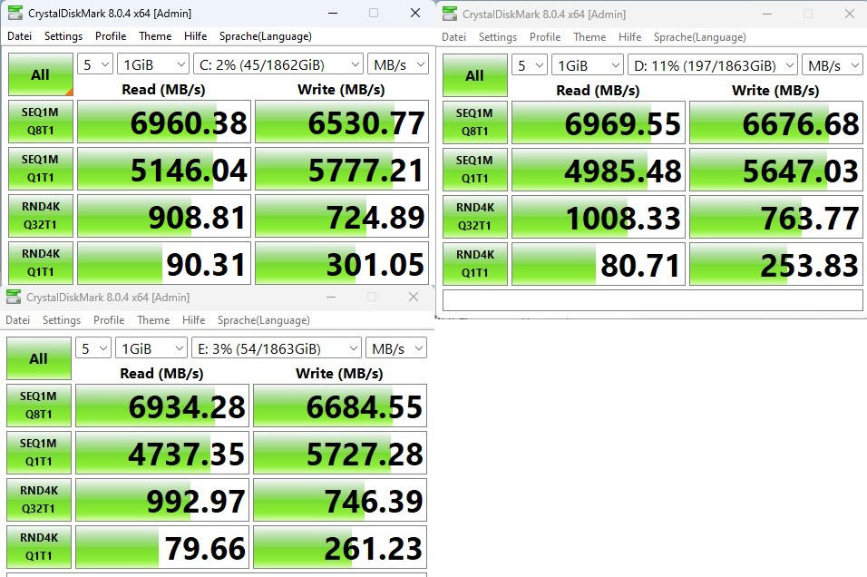Open Hilfe menu in D: window

point(629,37)
